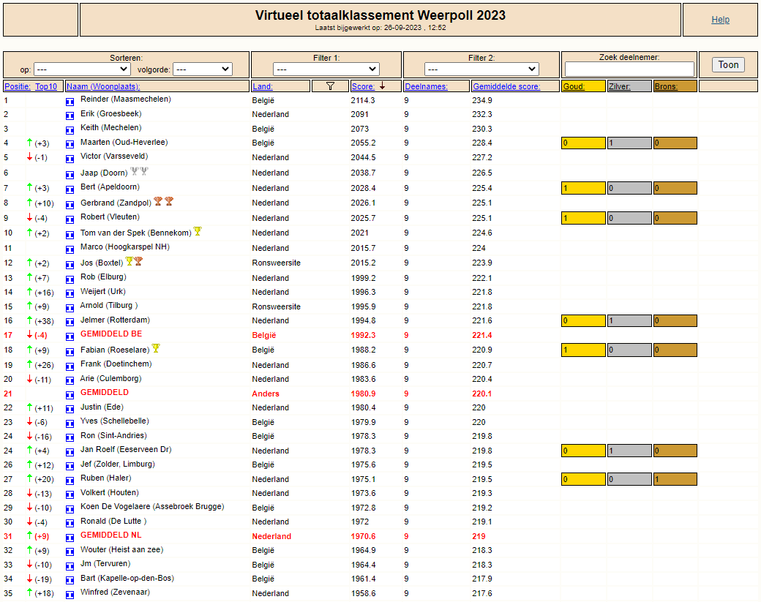Click the silver trophies next to Jaap (Doorn)
Image resolution: width=761 pixels, height=602 pixels.
pos(139,173)
